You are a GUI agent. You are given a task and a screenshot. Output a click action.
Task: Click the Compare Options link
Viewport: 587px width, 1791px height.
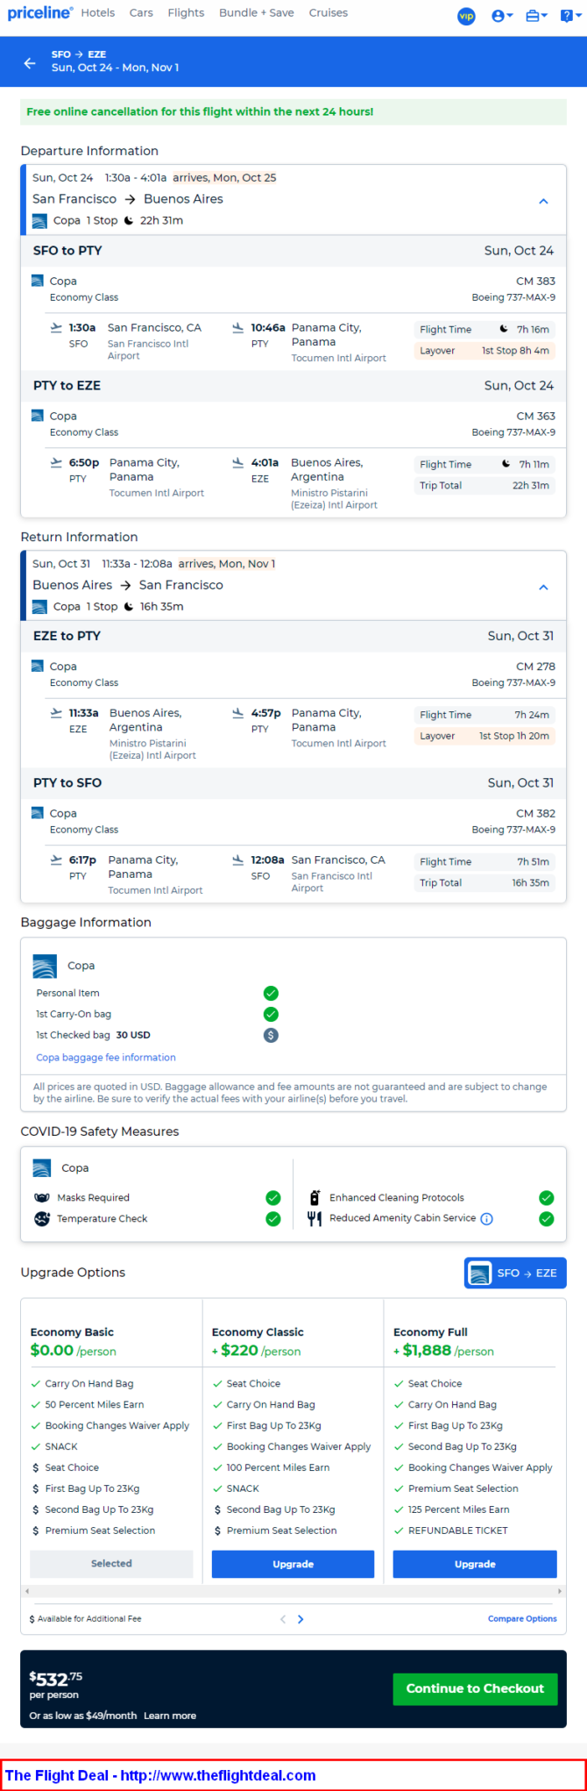(522, 1619)
